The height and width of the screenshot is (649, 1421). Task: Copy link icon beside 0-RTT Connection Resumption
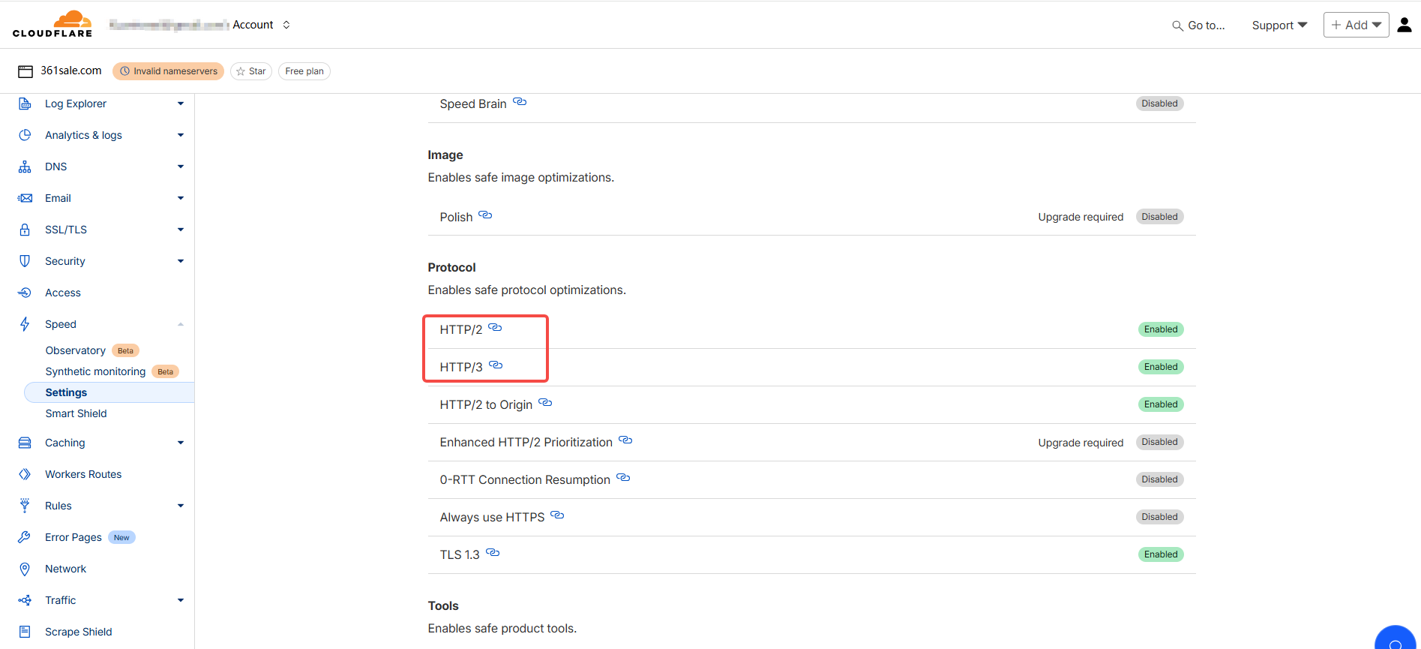click(623, 478)
